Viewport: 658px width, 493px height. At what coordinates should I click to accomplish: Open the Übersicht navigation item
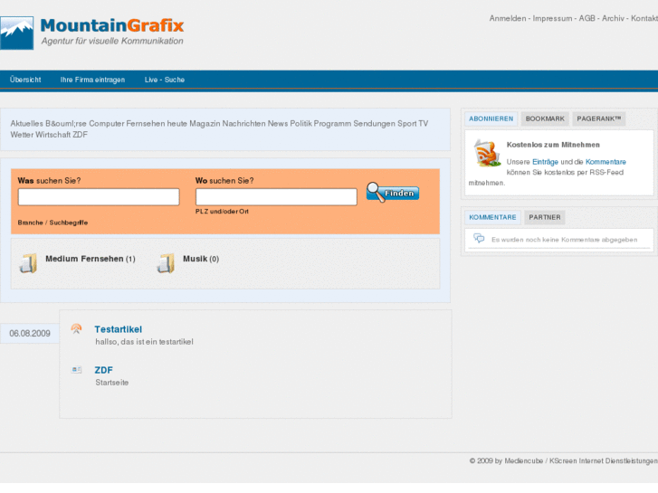(x=25, y=80)
